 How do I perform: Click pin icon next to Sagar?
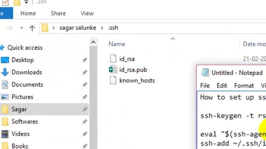coord(84,109)
